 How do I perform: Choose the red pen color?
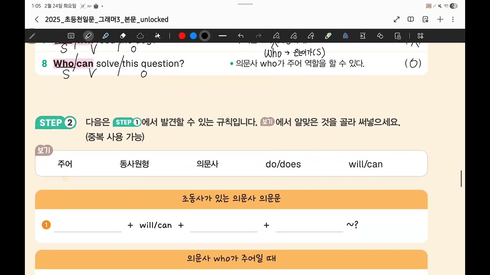182,36
